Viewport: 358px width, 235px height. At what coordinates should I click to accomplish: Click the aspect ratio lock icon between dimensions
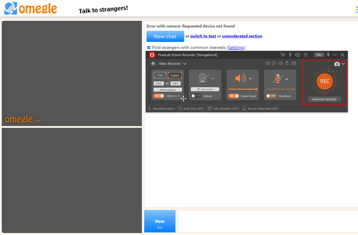click(x=167, y=84)
